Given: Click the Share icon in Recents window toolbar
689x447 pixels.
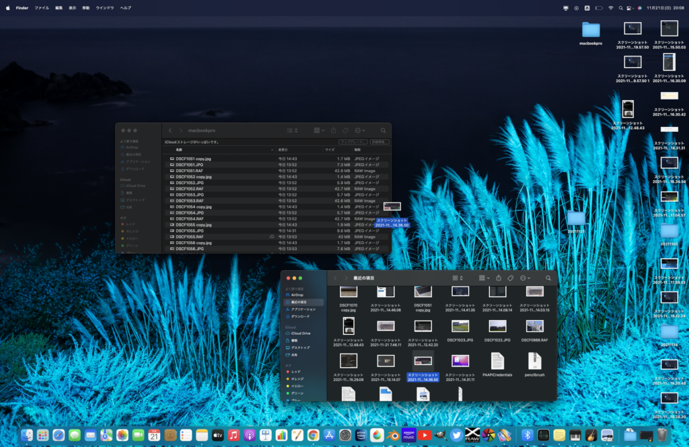Looking at the screenshot, I should (x=499, y=278).
